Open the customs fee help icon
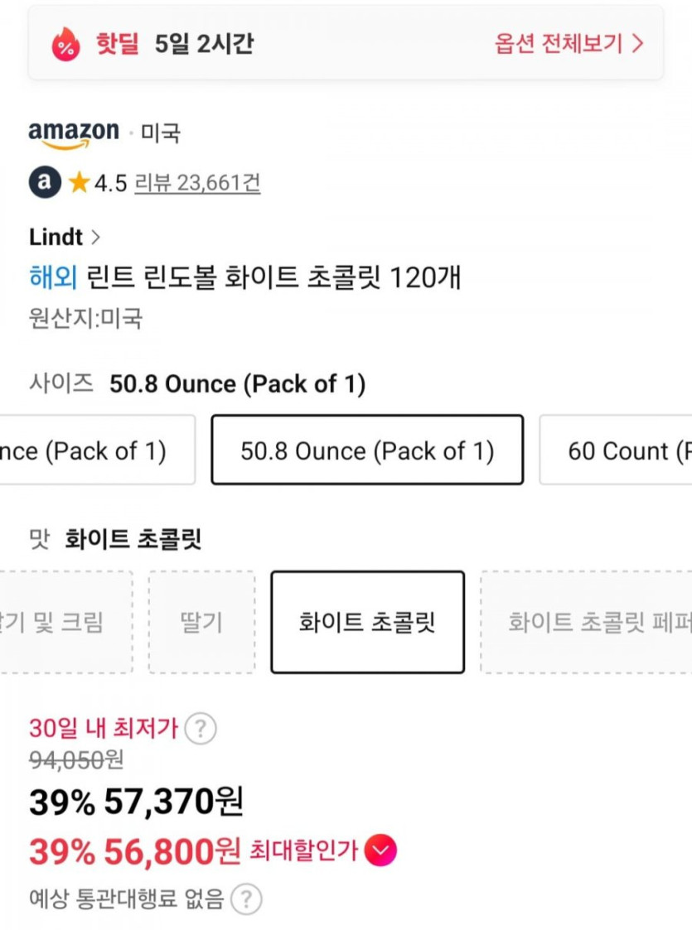Viewport: 692px width, 930px height. point(246,899)
